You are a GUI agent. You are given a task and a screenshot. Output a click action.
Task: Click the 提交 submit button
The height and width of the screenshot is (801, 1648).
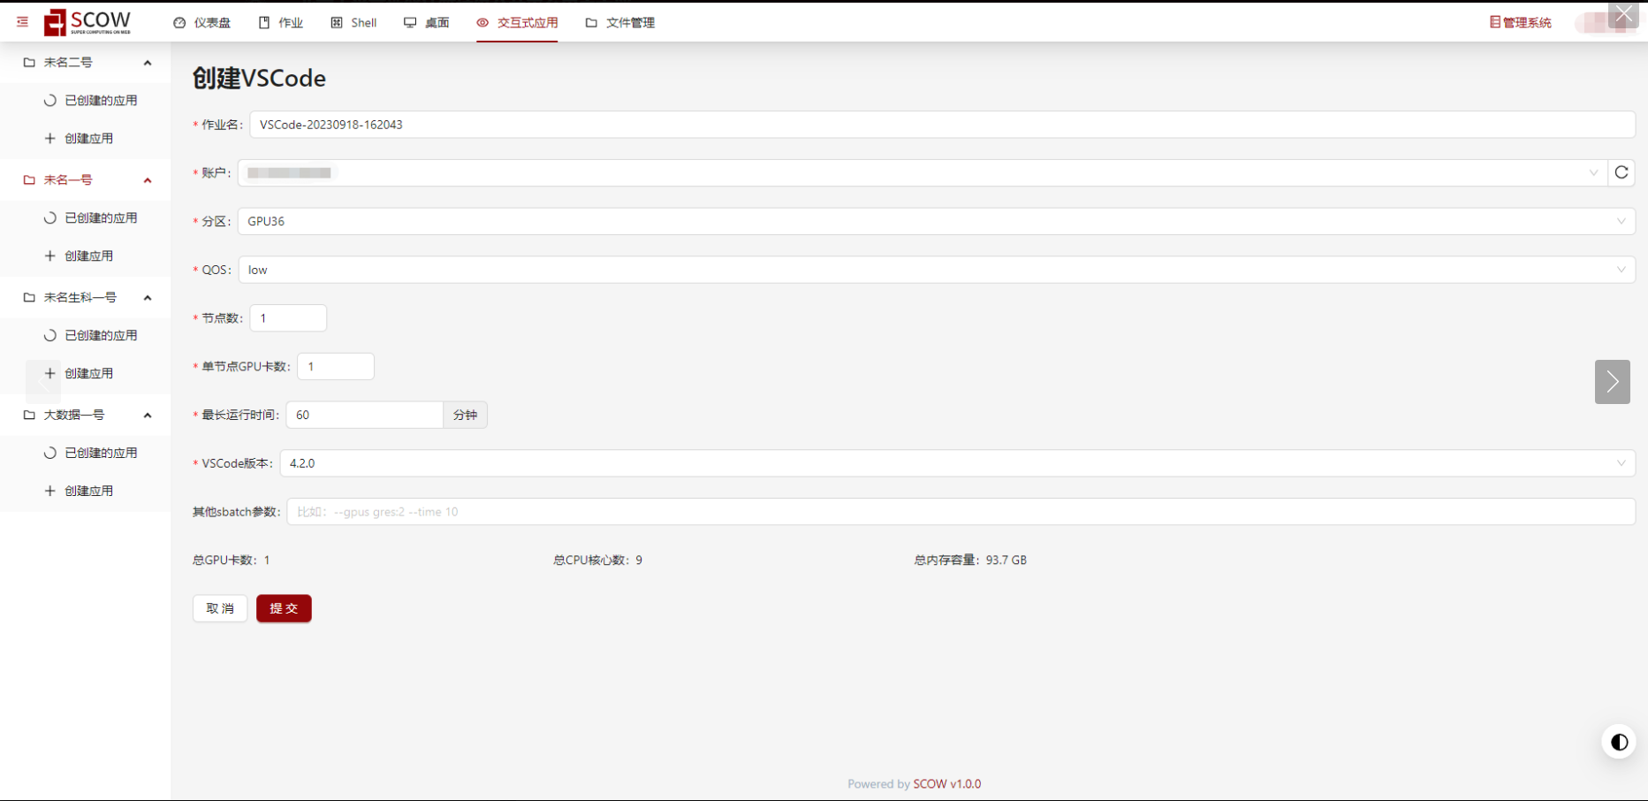click(x=284, y=608)
